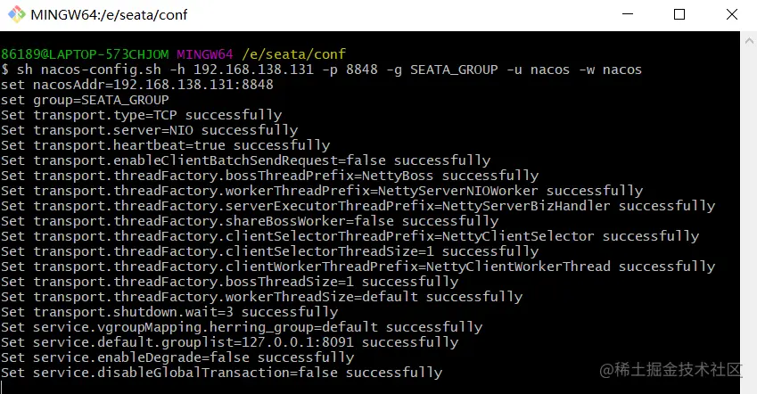757x394 pixels.
Task: Click the transport.type=TCP output line
Action: 142,115
